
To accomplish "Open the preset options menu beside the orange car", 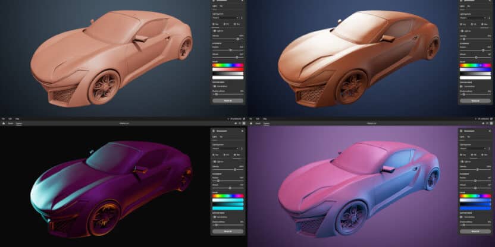I will (489, 18).
